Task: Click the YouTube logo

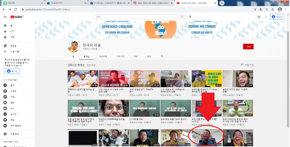Action: (x=17, y=17)
